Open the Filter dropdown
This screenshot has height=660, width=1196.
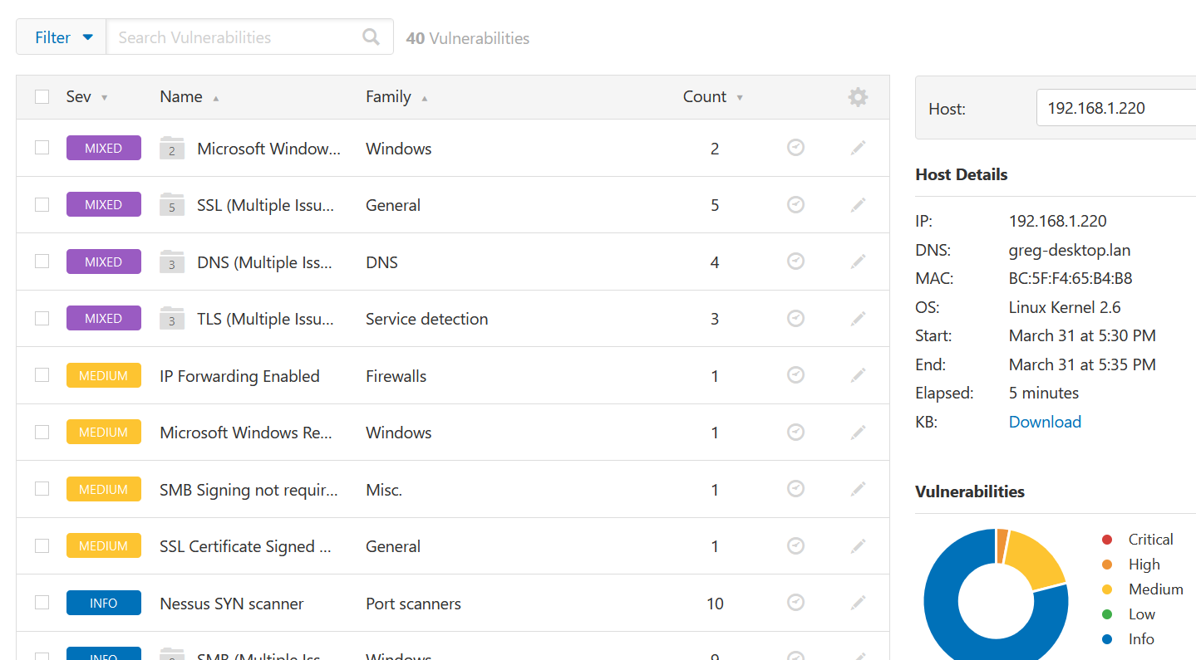(62, 37)
